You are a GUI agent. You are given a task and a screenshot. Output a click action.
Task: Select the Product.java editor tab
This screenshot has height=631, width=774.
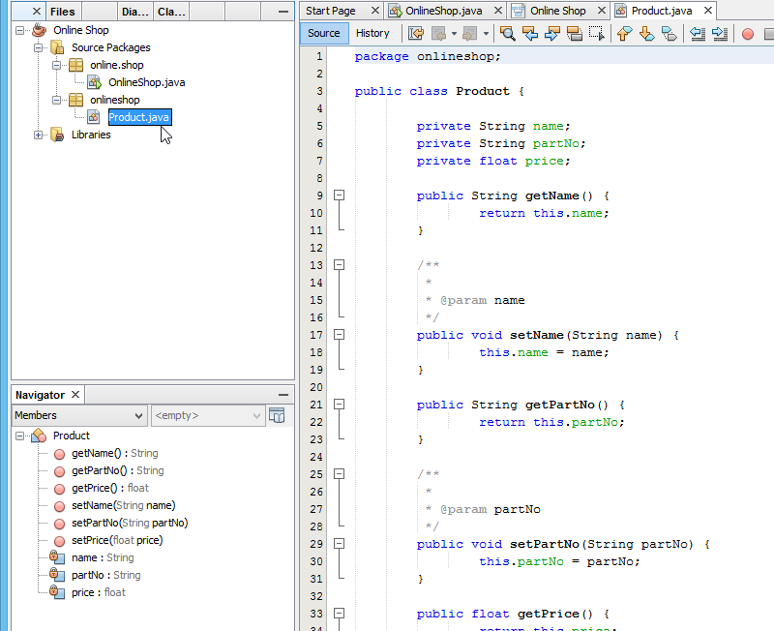pos(662,11)
